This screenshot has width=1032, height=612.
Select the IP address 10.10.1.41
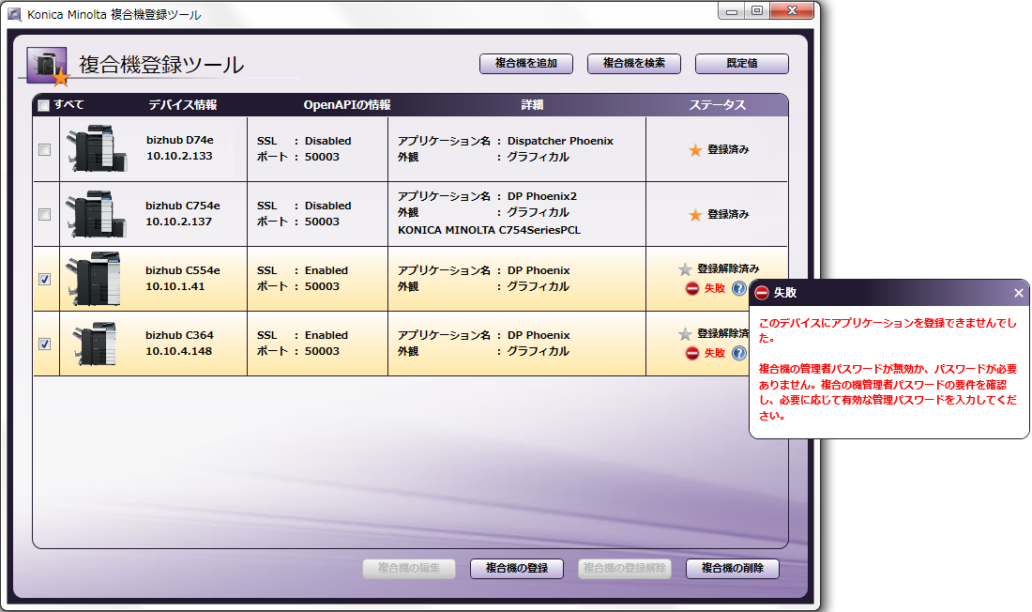click(175, 286)
